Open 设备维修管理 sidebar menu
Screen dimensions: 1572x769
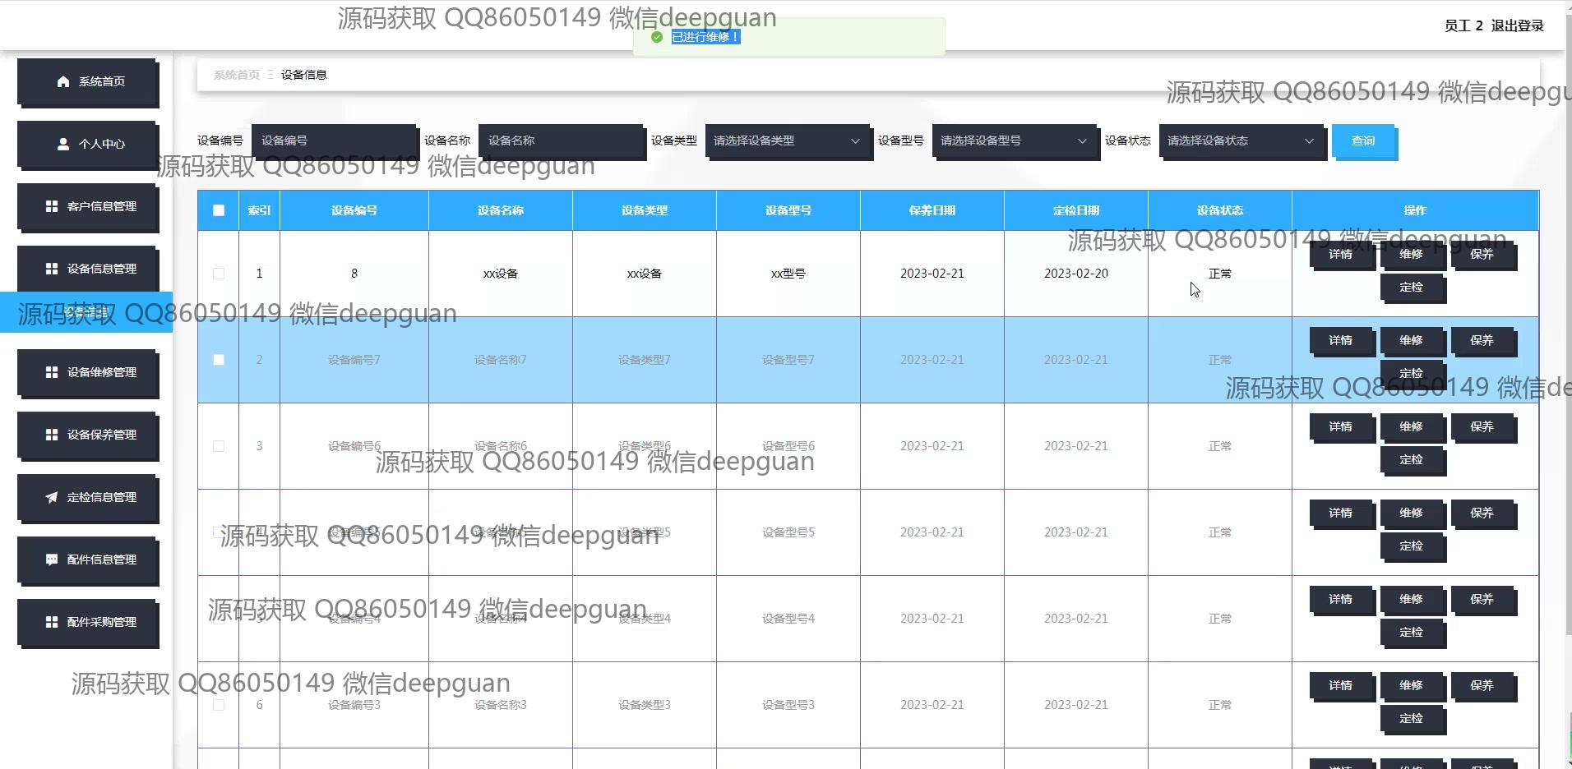88,373
